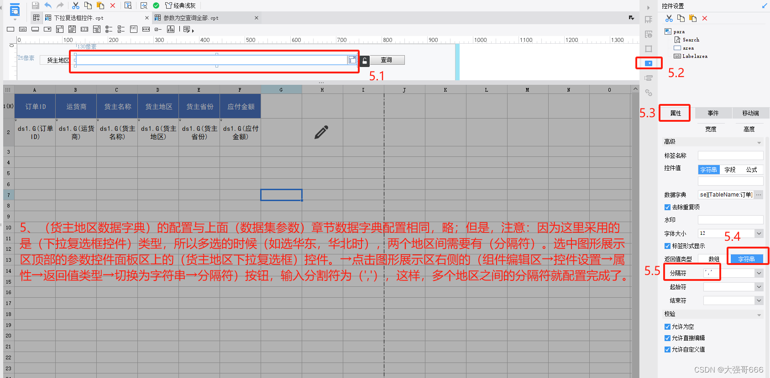Select 字符串 for 控件值 type
770x378 pixels.
[709, 170]
